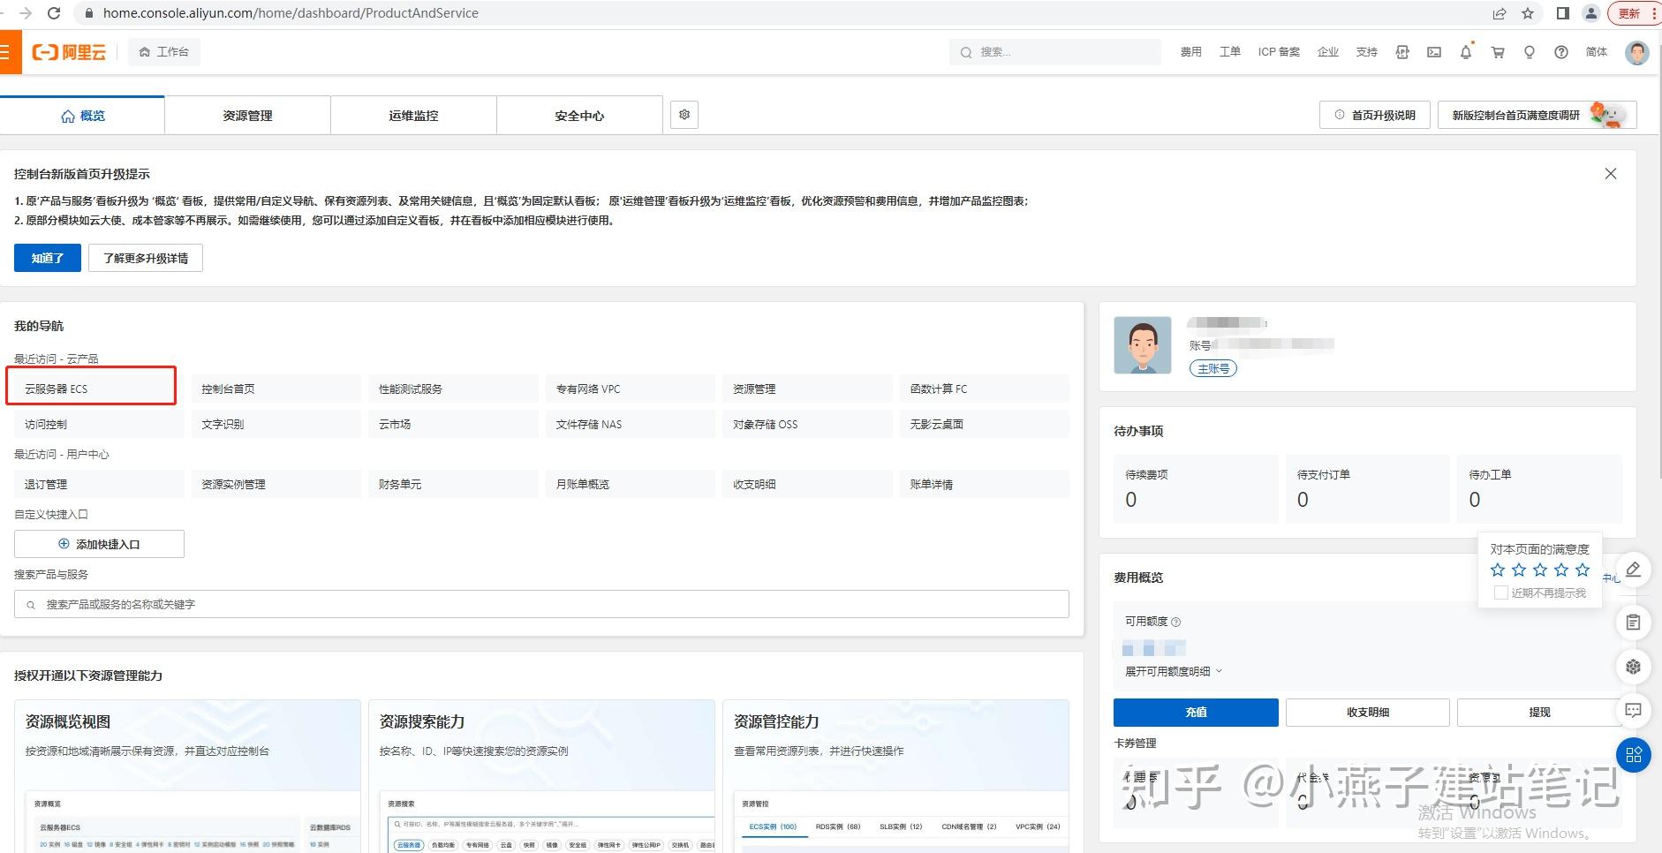Switch language with 简体
This screenshot has width=1662, height=853.
point(1597,52)
